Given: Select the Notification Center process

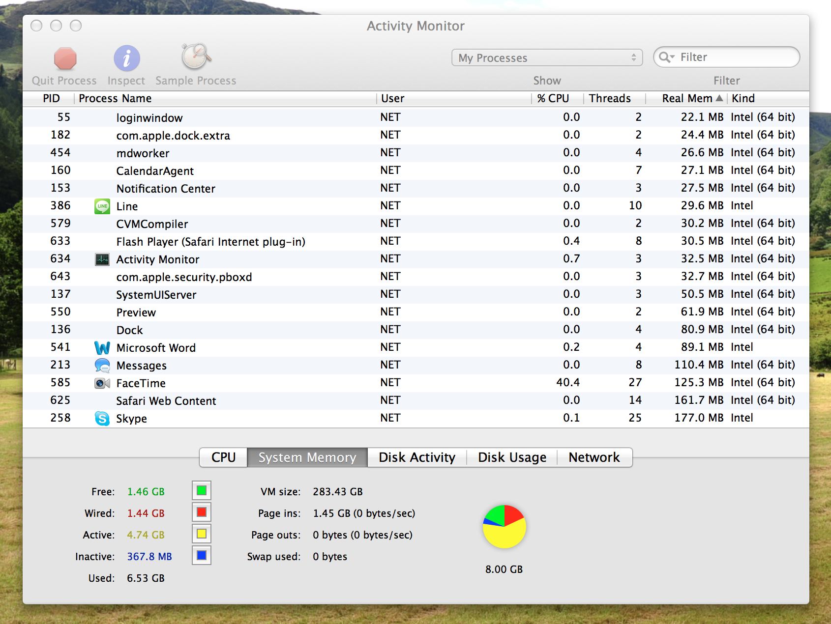Looking at the screenshot, I should click(416, 188).
